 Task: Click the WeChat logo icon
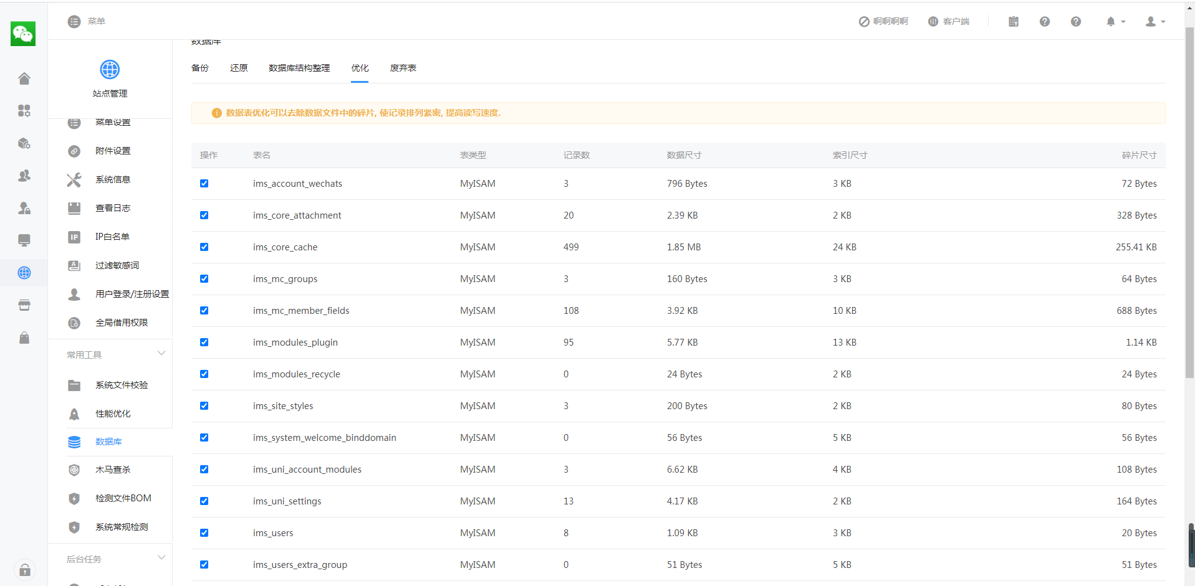click(x=23, y=34)
